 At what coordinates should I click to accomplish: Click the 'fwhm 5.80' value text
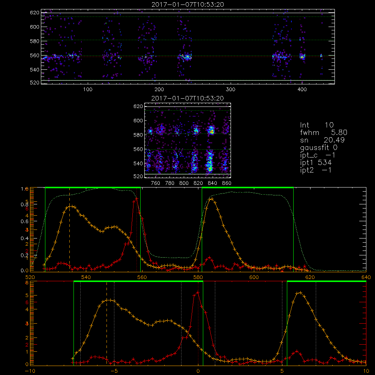pos(324,132)
